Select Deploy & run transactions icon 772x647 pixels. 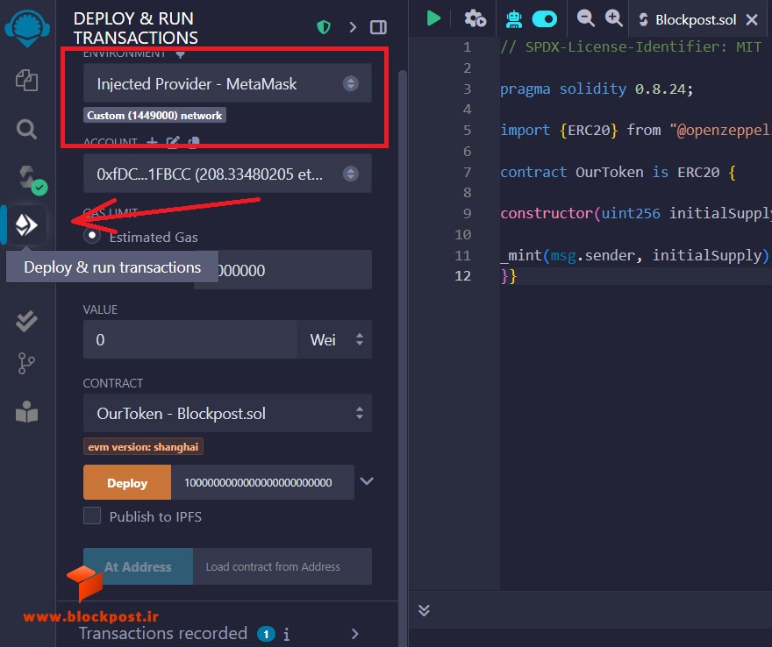click(x=26, y=224)
